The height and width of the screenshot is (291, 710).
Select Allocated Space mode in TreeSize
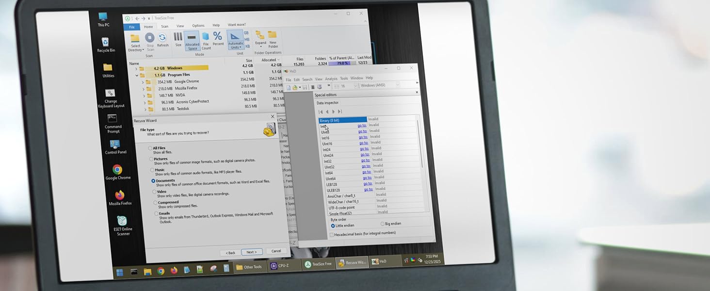[193, 41]
